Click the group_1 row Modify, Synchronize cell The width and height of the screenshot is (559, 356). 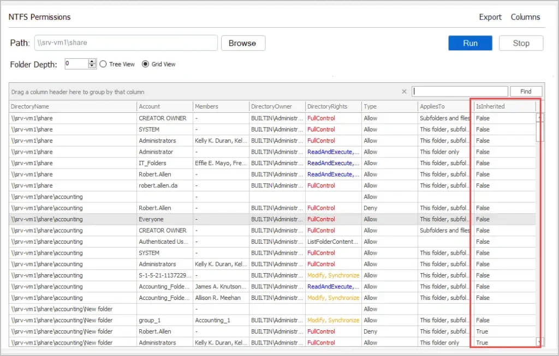tap(334, 321)
